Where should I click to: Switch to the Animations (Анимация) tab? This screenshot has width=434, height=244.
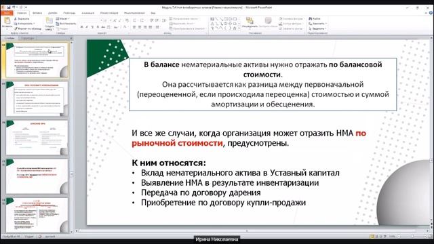[x=87, y=13]
